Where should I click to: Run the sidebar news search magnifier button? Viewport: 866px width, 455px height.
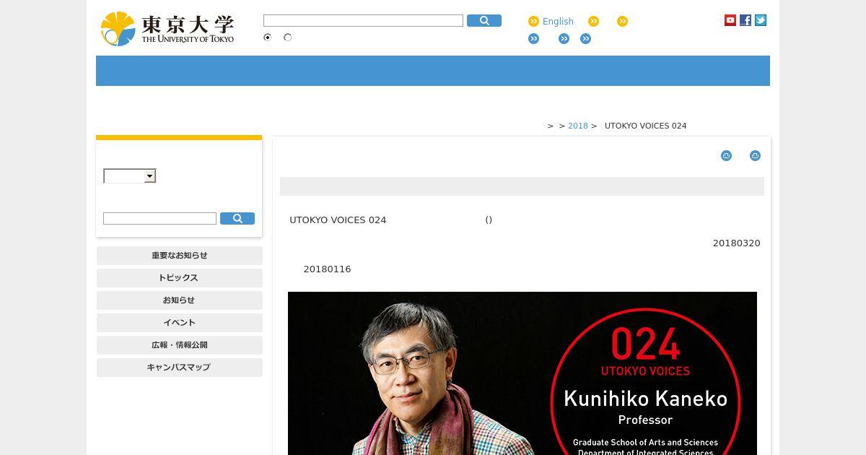coord(237,219)
